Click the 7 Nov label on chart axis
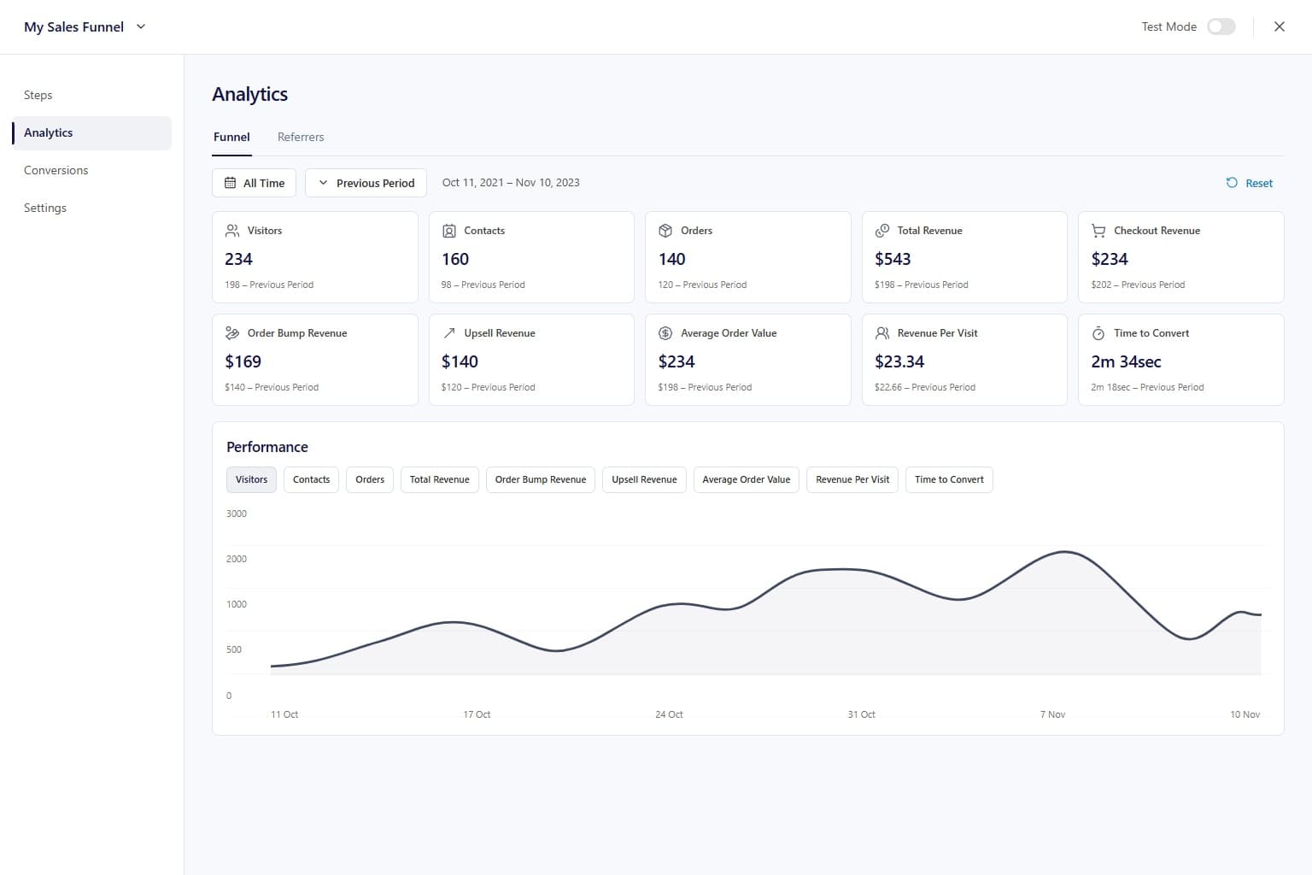The image size is (1312, 875). tap(1052, 714)
